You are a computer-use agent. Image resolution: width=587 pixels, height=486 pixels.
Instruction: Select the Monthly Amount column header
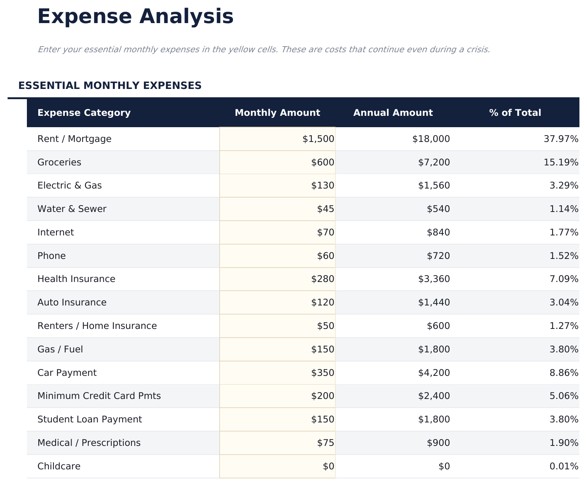278,112
